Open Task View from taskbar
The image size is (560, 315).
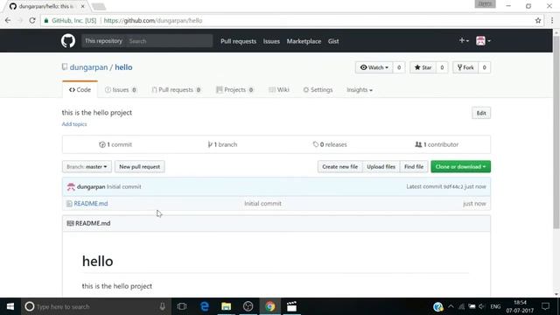point(182,306)
